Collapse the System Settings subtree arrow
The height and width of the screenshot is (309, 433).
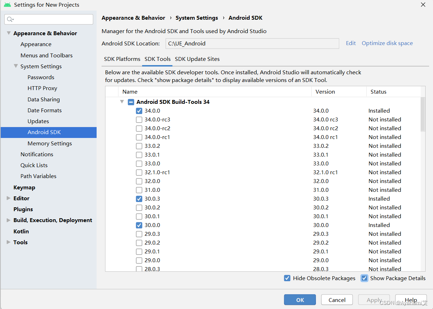[16, 66]
